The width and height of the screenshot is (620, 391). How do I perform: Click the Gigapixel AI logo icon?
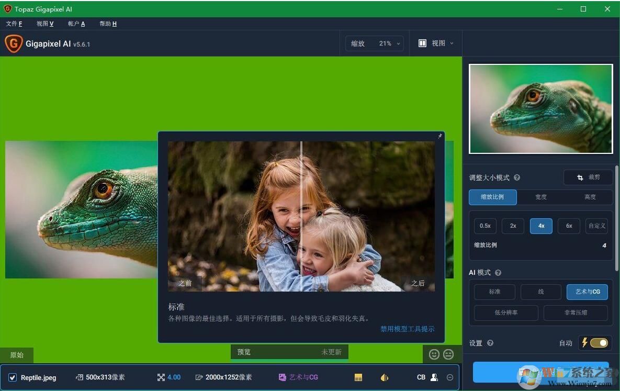(x=14, y=43)
